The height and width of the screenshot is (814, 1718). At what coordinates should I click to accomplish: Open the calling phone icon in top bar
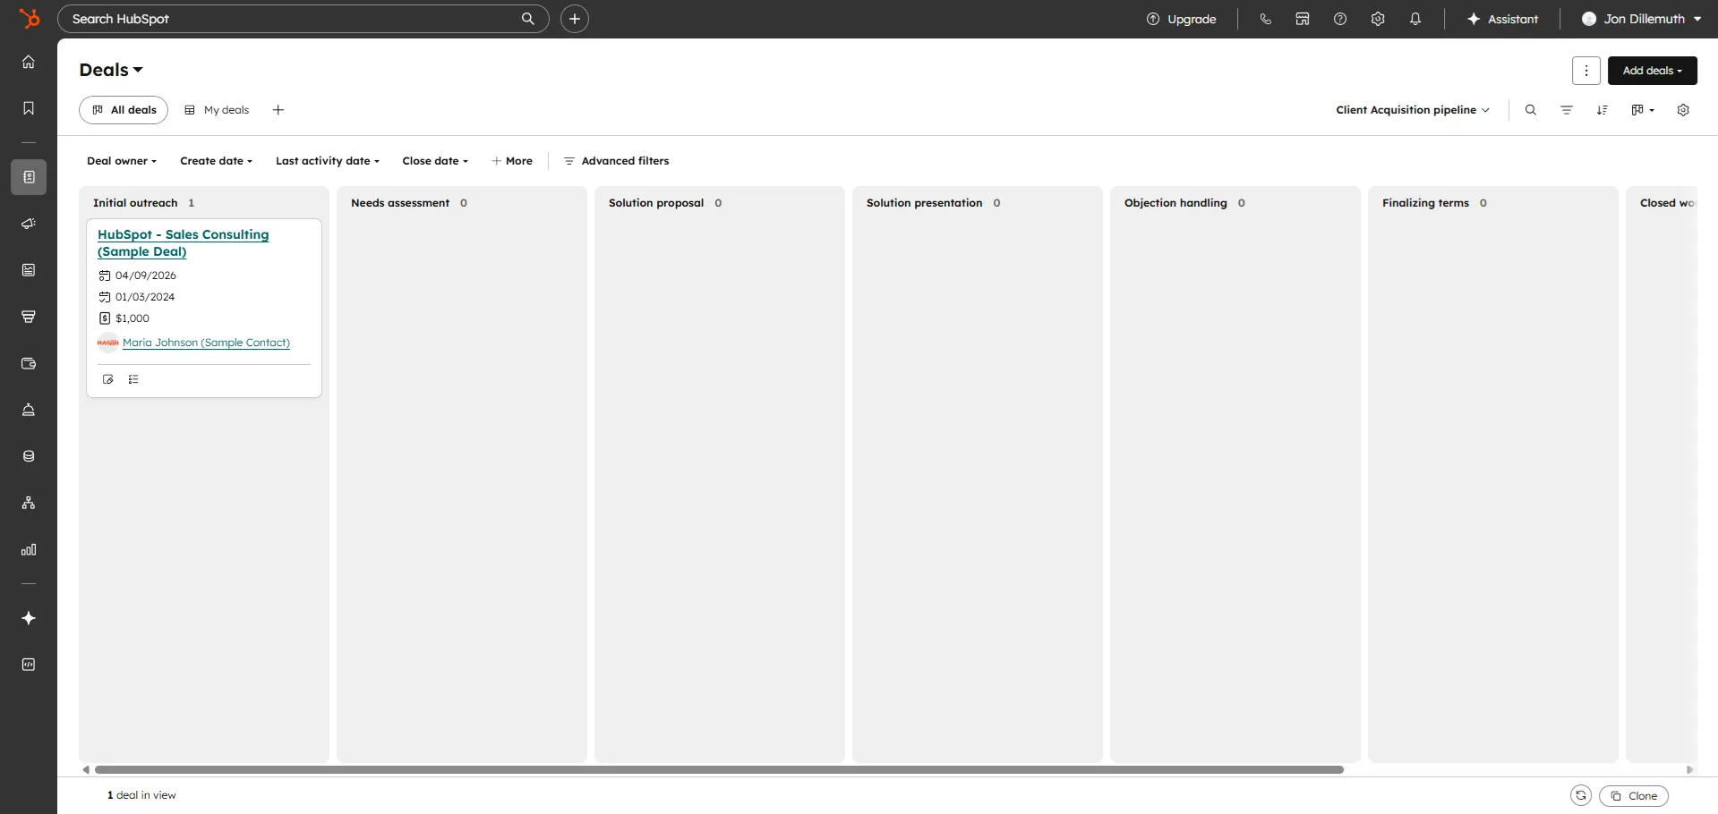(1265, 18)
